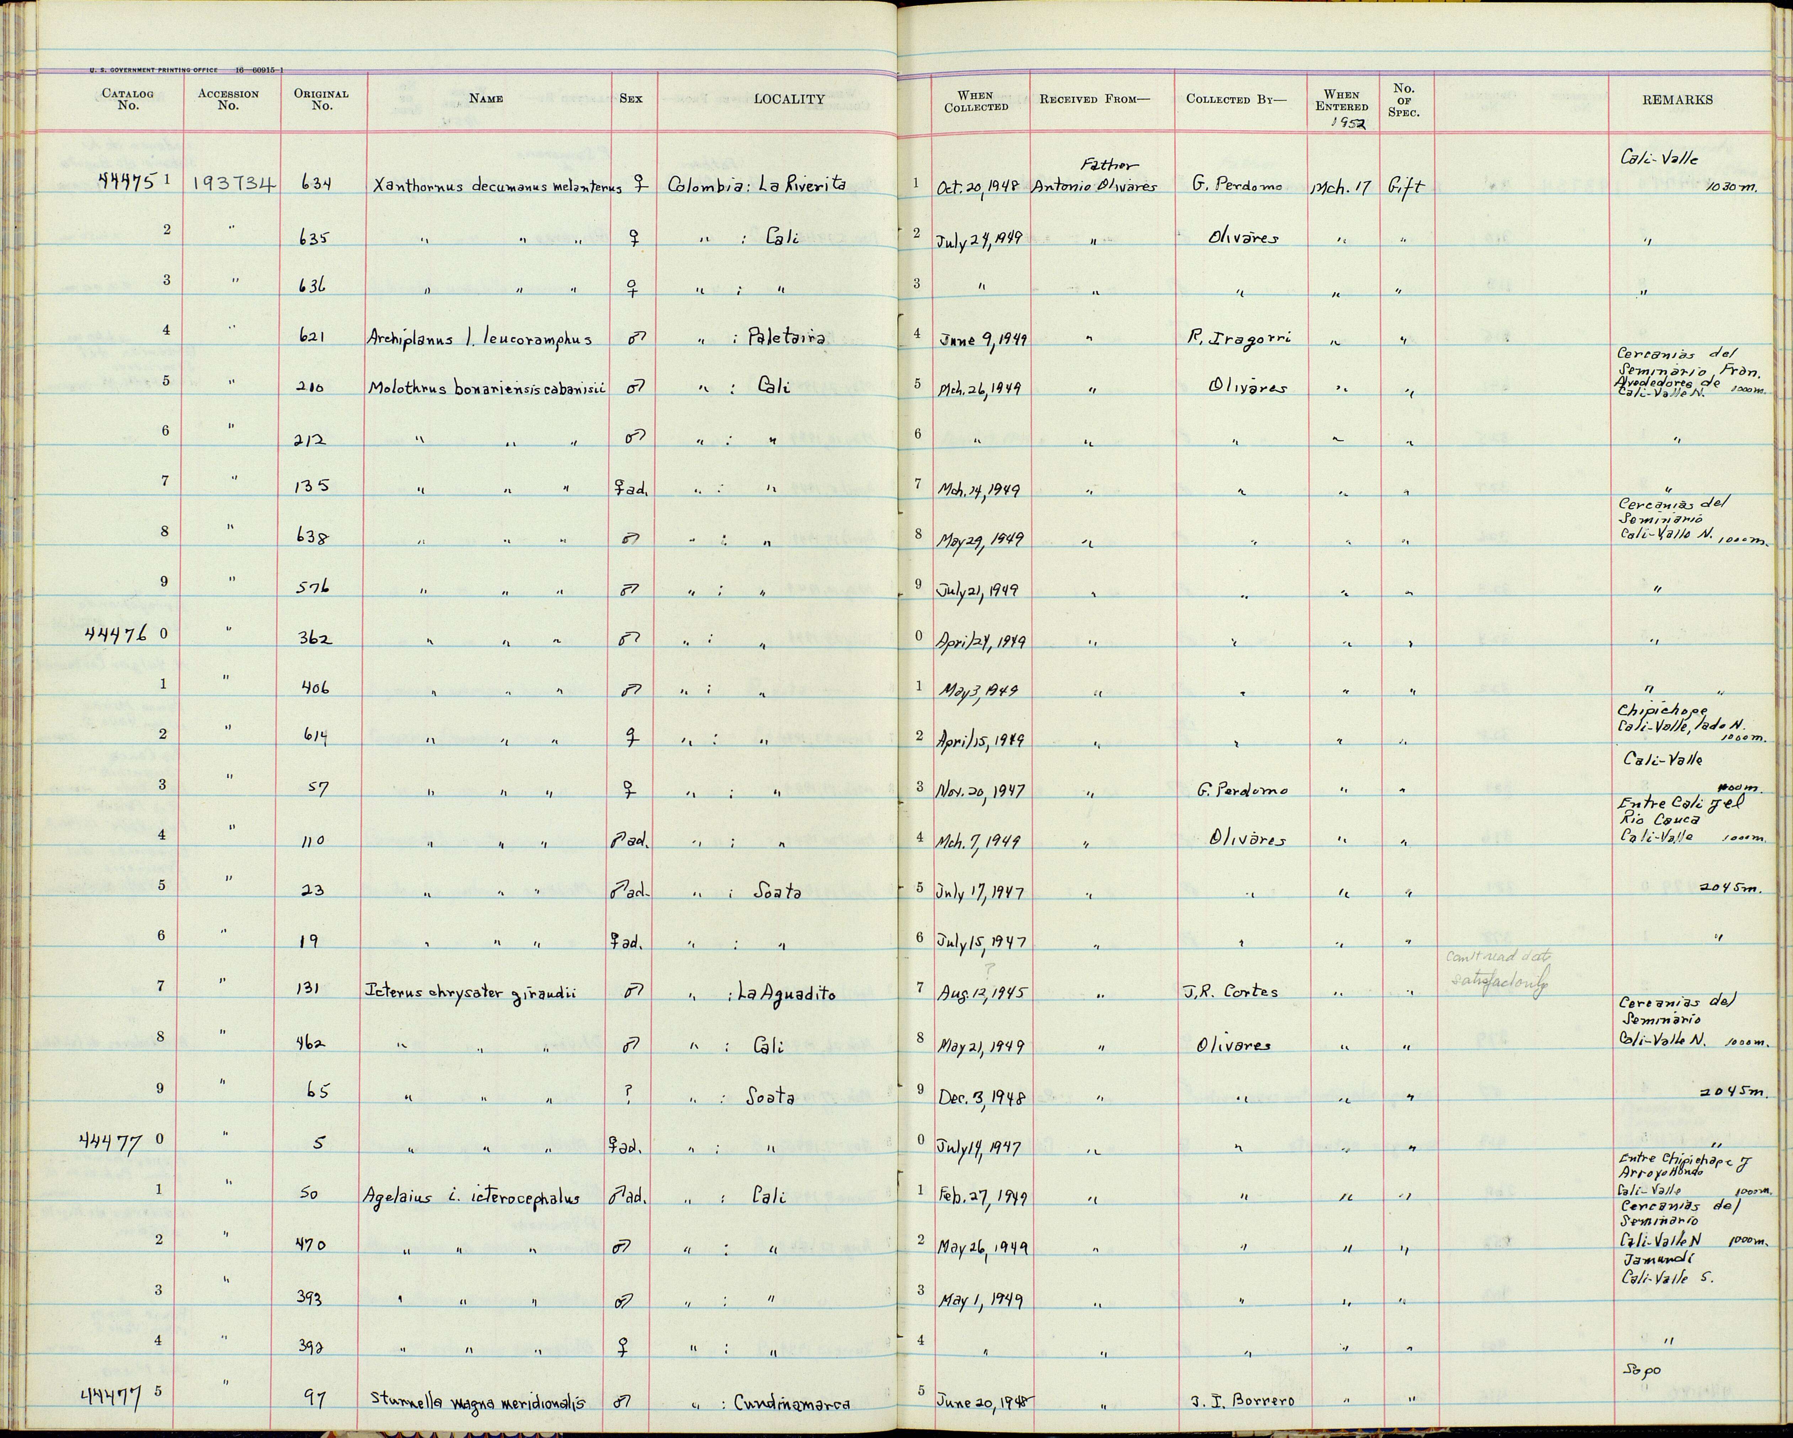Click the "No. of Spec." column header
The image size is (1793, 1438).
(1404, 100)
